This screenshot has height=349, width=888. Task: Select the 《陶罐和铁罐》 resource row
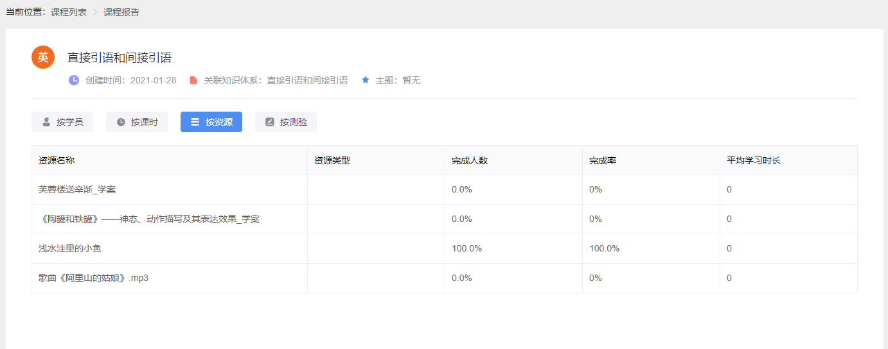click(149, 219)
